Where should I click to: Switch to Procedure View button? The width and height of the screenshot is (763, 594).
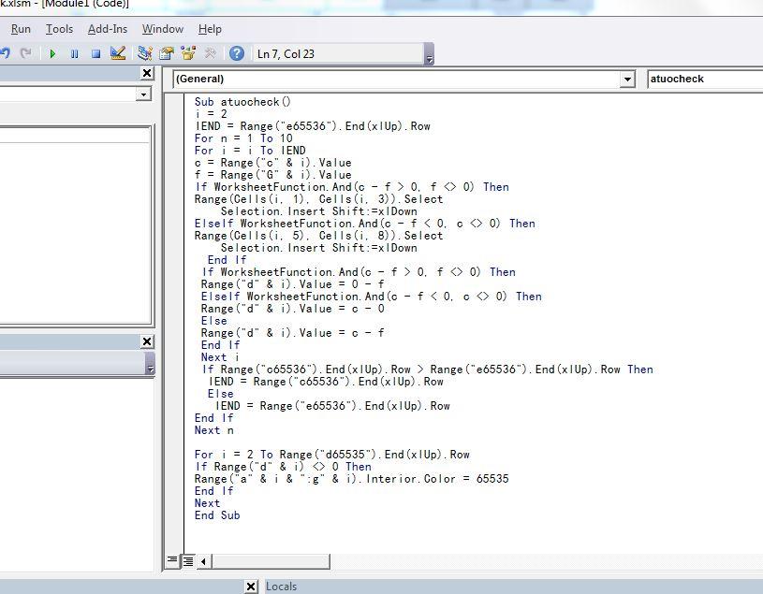pyautogui.click(x=172, y=560)
